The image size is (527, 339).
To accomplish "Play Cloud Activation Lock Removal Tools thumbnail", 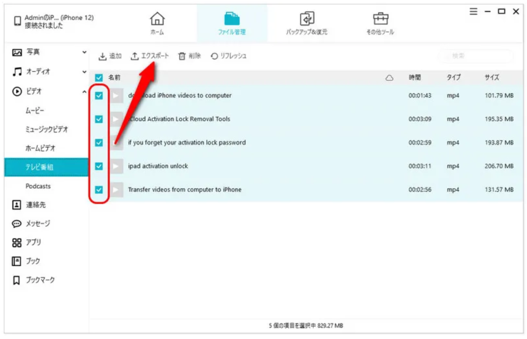I will coord(116,119).
